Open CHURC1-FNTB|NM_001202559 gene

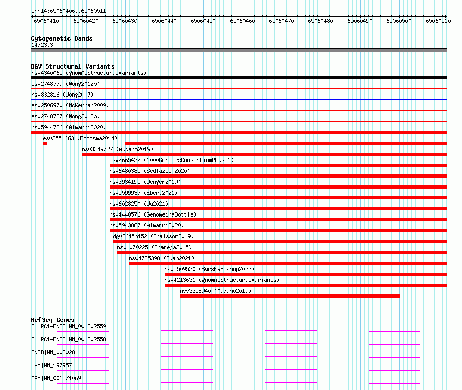(x=69, y=326)
